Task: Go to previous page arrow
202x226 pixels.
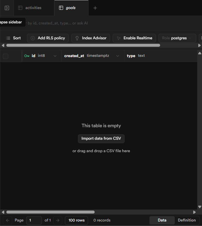Action: (7, 220)
